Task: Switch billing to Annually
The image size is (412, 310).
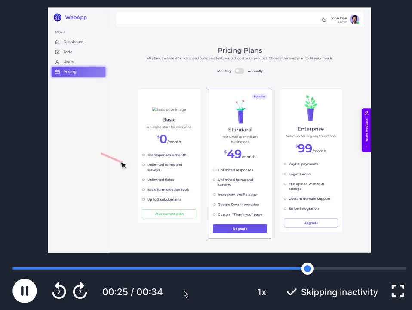Action: [x=240, y=71]
